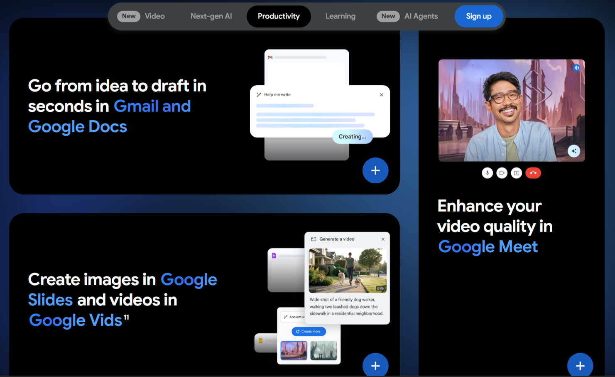Viewport: 615px width, 377px height.
Task: Select the pink cityscape generated image
Action: (294, 350)
